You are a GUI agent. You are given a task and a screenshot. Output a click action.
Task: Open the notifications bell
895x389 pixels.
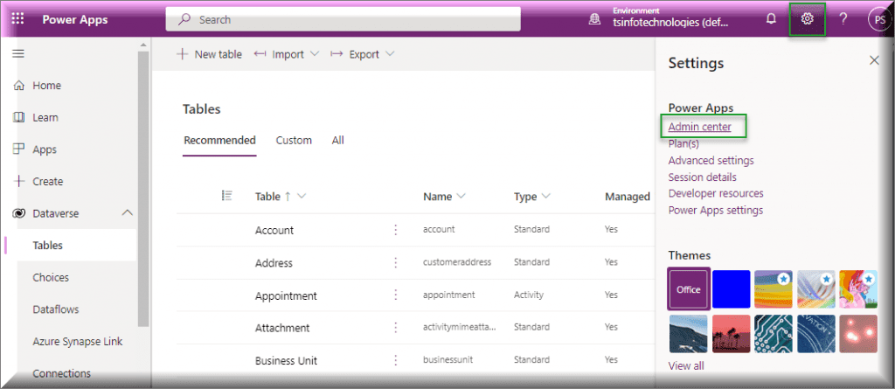(x=771, y=19)
